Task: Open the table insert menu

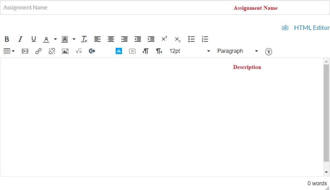Action: pyautogui.click(x=9, y=51)
